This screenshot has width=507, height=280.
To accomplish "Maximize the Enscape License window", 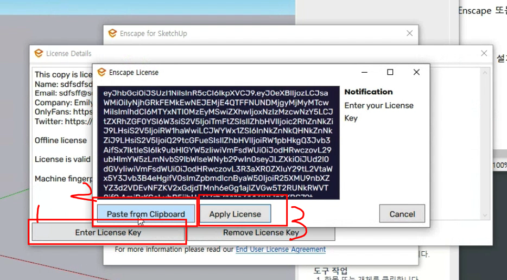I will point(390,72).
